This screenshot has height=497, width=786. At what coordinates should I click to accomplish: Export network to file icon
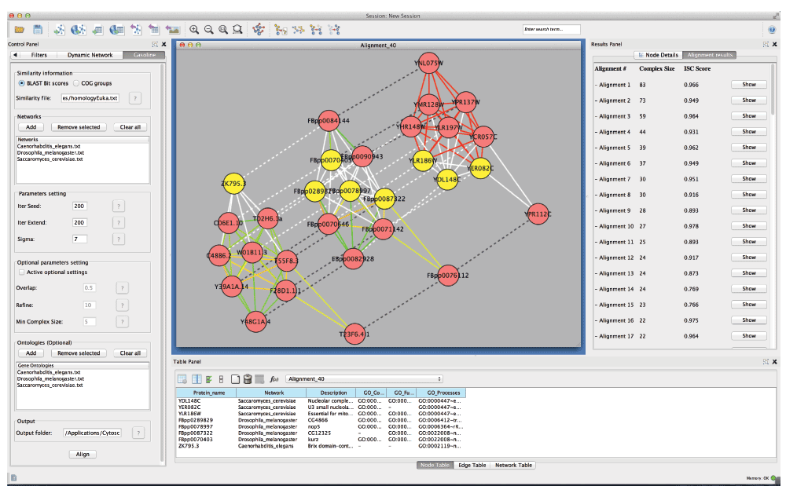pos(136,30)
